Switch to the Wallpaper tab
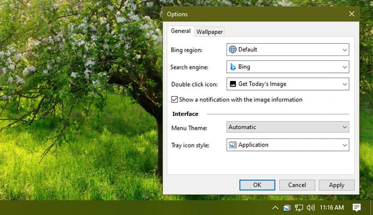 (x=210, y=32)
